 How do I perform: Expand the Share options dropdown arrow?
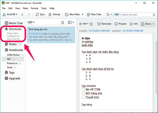coord(153,24)
